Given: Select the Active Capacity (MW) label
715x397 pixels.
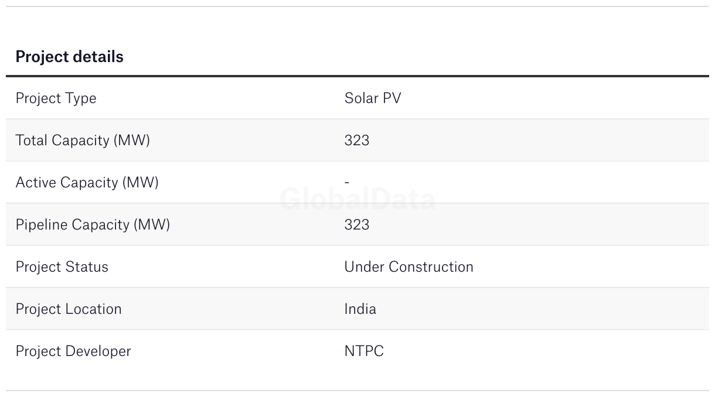Looking at the screenshot, I should click(87, 183).
